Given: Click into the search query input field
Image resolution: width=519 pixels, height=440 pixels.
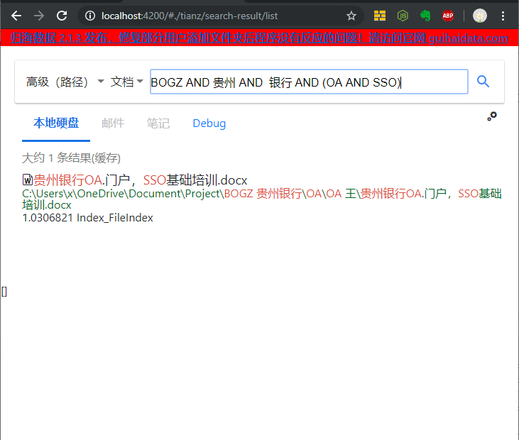Looking at the screenshot, I should (309, 82).
